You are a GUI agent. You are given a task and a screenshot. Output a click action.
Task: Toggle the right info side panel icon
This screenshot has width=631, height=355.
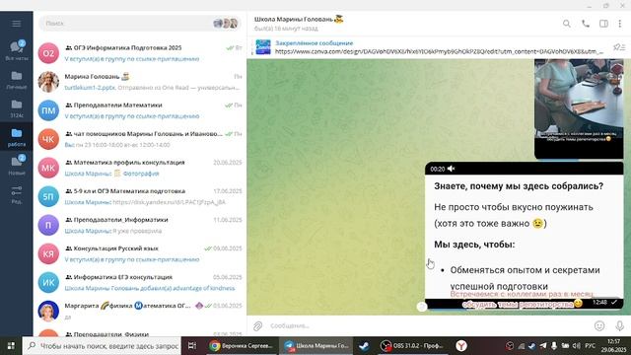point(603,24)
